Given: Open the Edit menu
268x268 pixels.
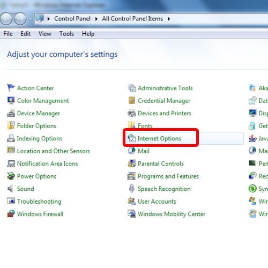Looking at the screenshot, I should [25, 34].
